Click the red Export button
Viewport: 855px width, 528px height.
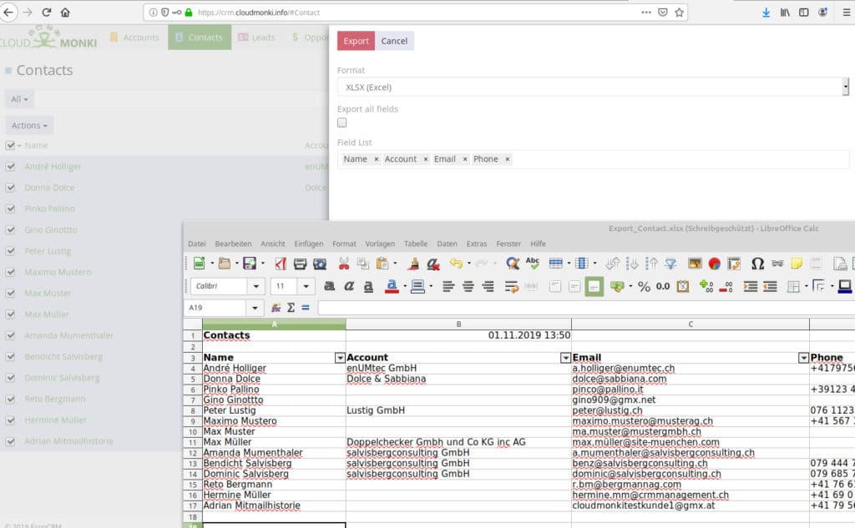pos(356,41)
